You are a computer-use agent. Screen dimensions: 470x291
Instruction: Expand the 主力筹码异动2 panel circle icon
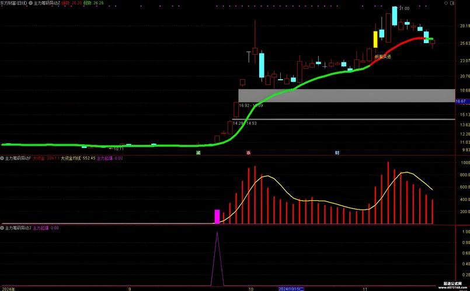pyautogui.click(x=2, y=228)
